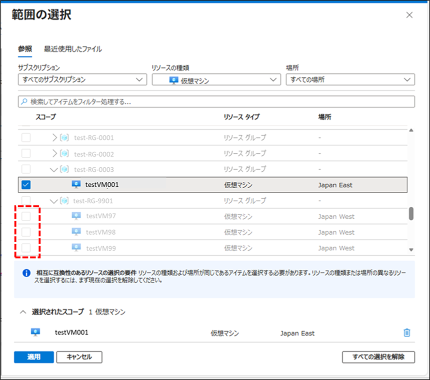Click the testVM99 virtual machine icon
This screenshot has height=380, width=430.
pos(76,248)
